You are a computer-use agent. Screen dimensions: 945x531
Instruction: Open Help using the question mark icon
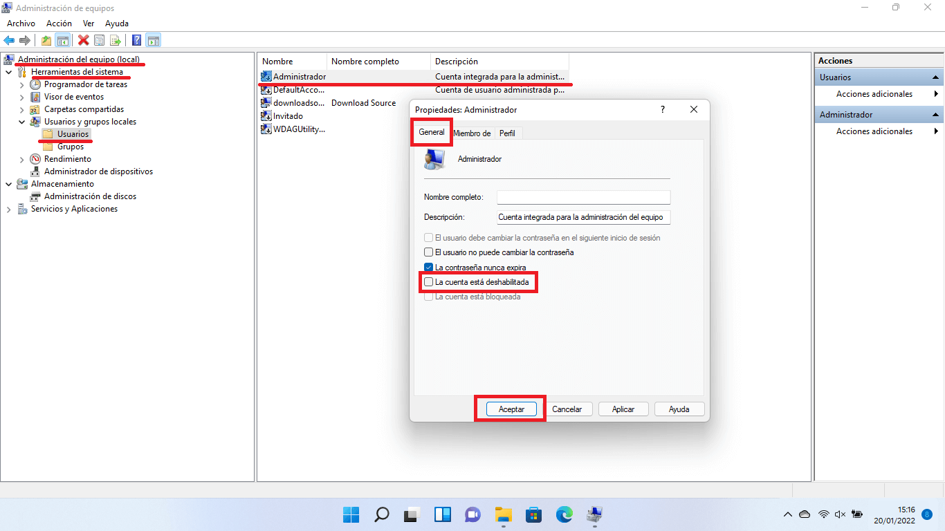click(136, 39)
